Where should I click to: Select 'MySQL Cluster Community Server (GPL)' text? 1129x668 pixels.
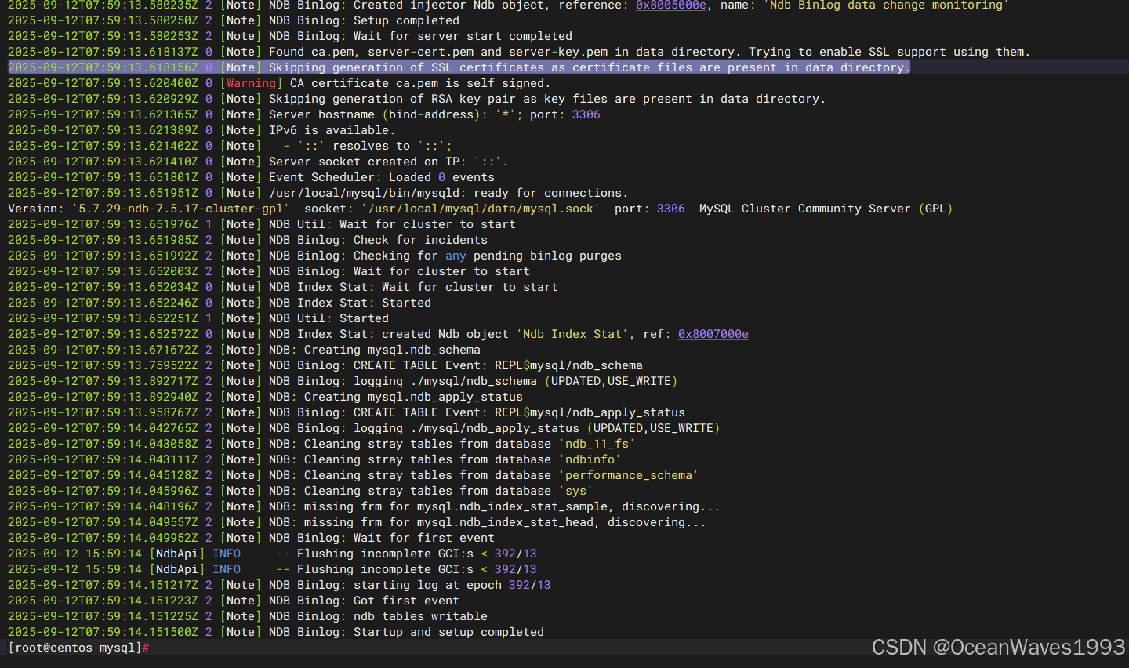tap(826, 209)
